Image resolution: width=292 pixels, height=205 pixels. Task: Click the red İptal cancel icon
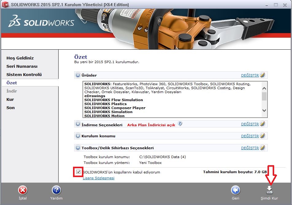pos(23,190)
